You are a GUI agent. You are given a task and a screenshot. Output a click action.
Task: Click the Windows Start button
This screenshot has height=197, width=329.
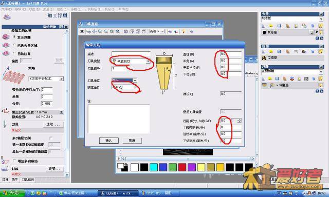pos(12,193)
